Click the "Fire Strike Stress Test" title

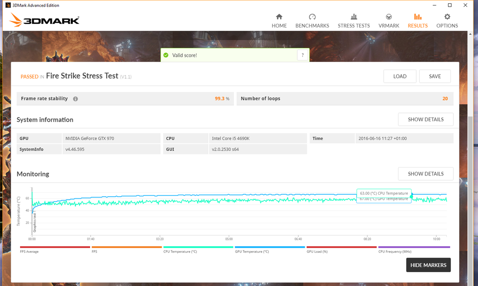tap(82, 76)
